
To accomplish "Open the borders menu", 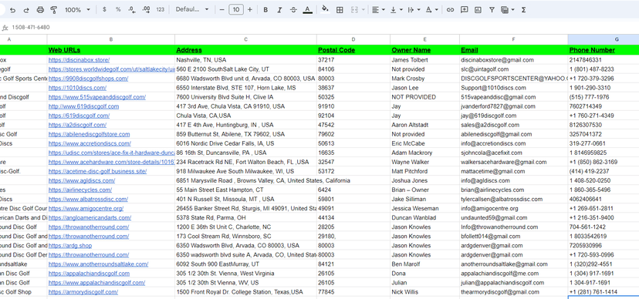I will (x=340, y=10).
